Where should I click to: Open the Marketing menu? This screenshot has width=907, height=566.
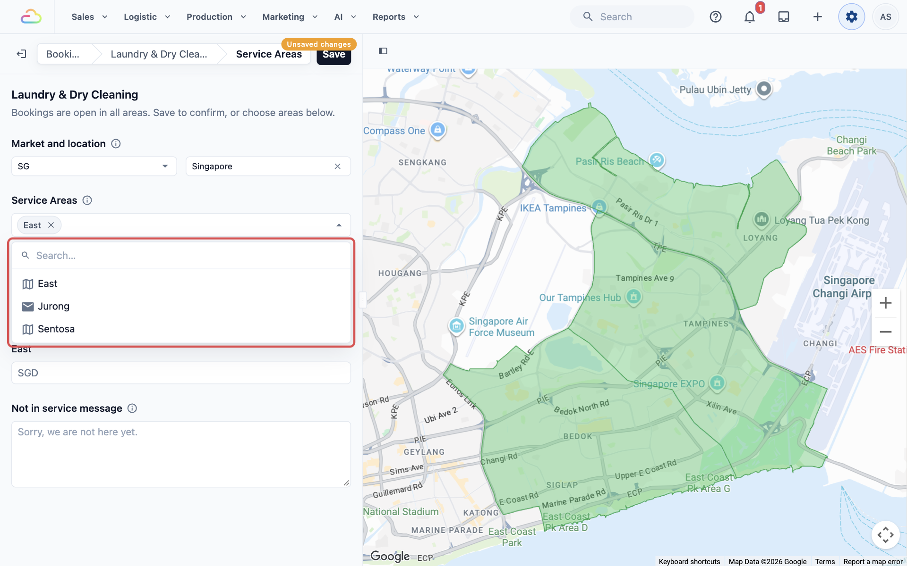coord(290,17)
